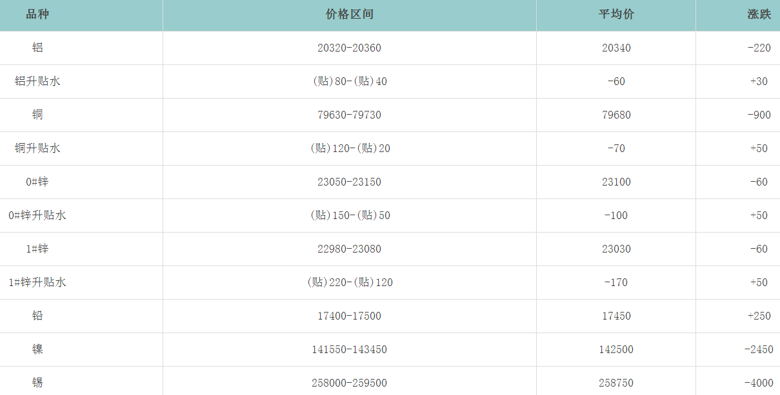Open the 铝升贴水 row label
The width and height of the screenshot is (780, 395).
tap(37, 81)
